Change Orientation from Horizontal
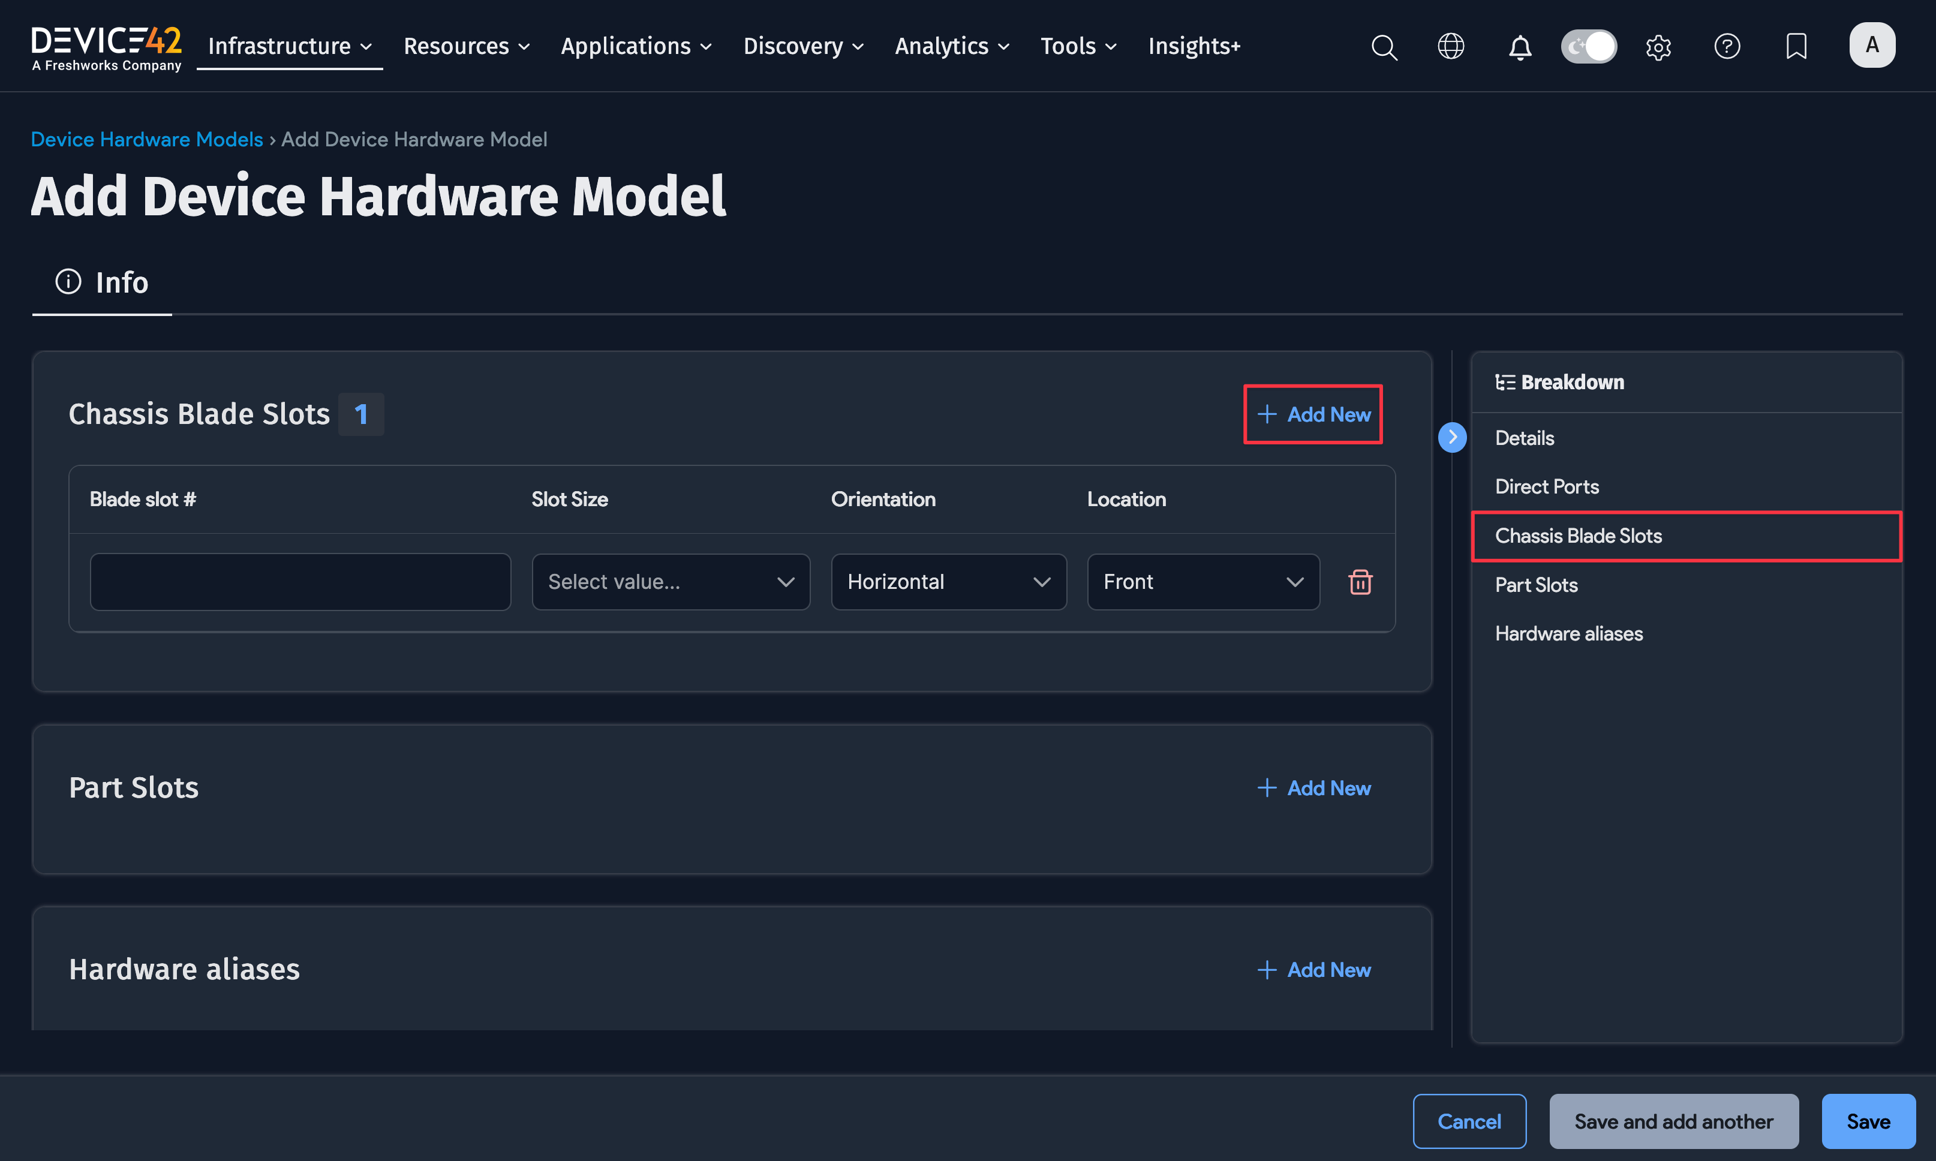The height and width of the screenshot is (1161, 1936). (948, 581)
